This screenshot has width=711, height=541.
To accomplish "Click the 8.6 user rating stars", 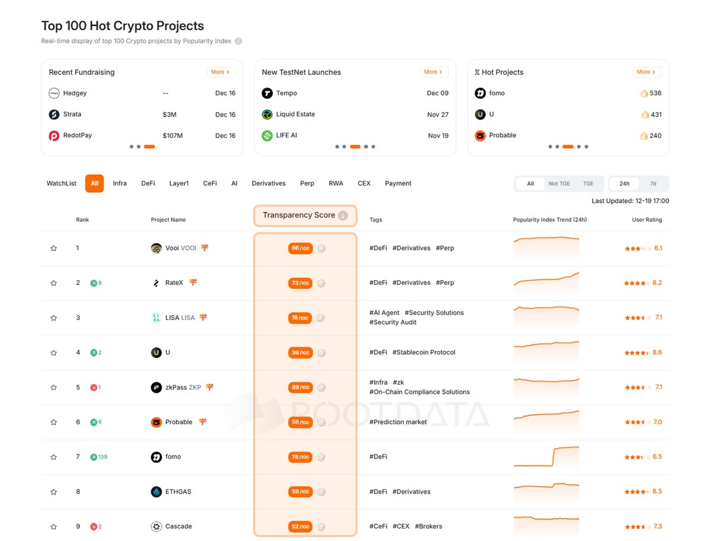I will pyautogui.click(x=637, y=353).
